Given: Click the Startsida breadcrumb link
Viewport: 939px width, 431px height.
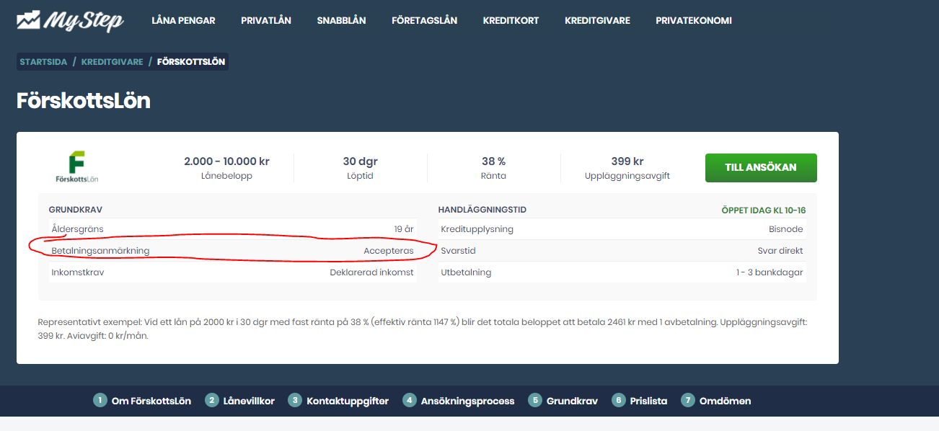Looking at the screenshot, I should coord(43,62).
